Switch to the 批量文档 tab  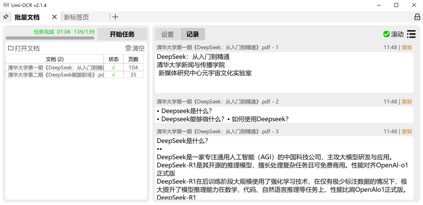[x=27, y=17]
